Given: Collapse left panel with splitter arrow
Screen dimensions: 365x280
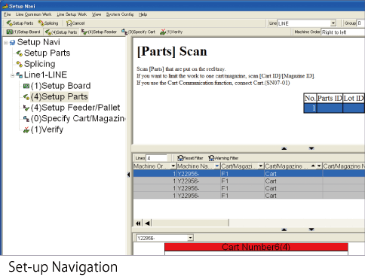Looking at the screenshot, I should [x=128, y=175].
